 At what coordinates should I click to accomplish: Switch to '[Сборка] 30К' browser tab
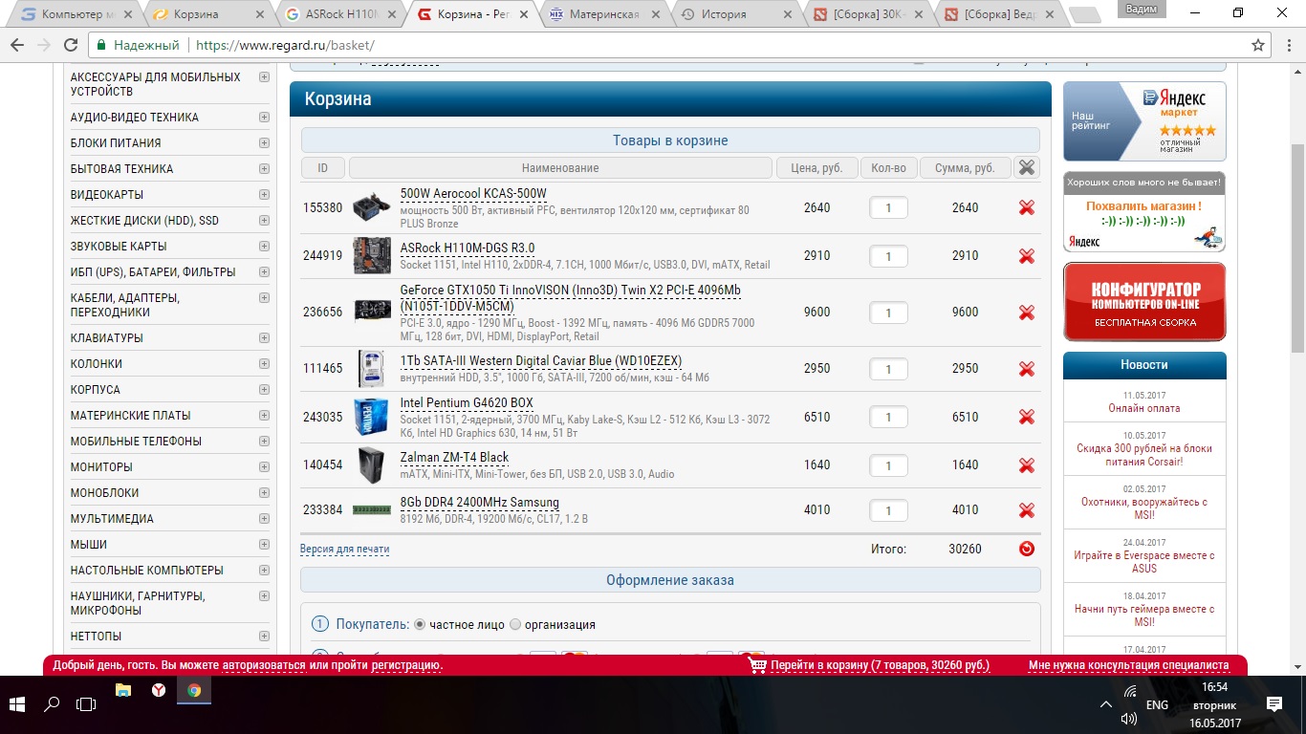pos(868,14)
